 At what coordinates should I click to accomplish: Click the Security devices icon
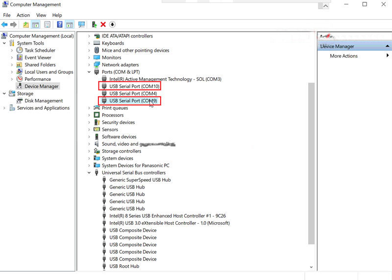pyautogui.click(x=97, y=122)
